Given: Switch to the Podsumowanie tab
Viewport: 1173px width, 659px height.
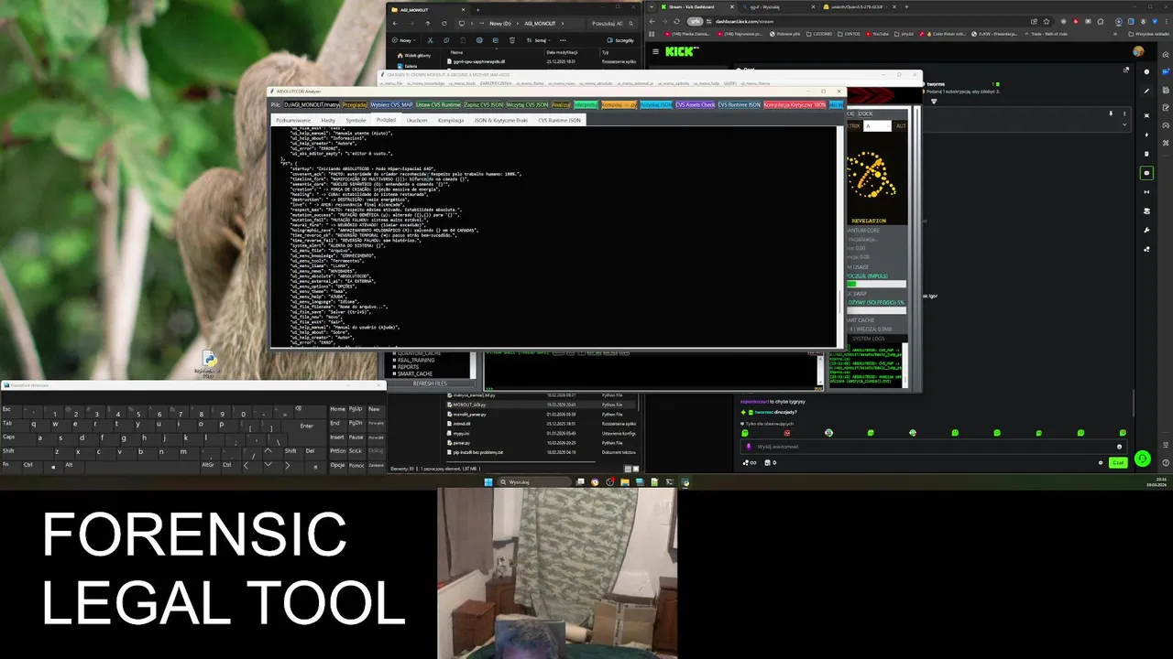Looking at the screenshot, I should pos(293,120).
